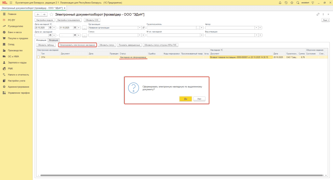Confirm with the Да button

click(x=185, y=99)
